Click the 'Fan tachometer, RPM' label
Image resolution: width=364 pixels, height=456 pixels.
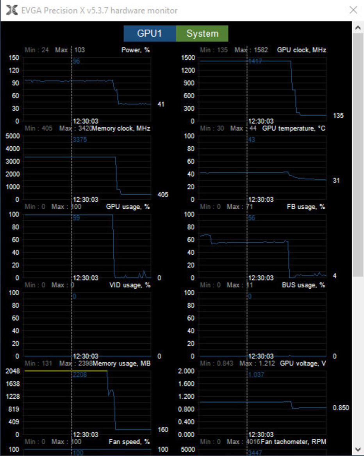pos(294,442)
